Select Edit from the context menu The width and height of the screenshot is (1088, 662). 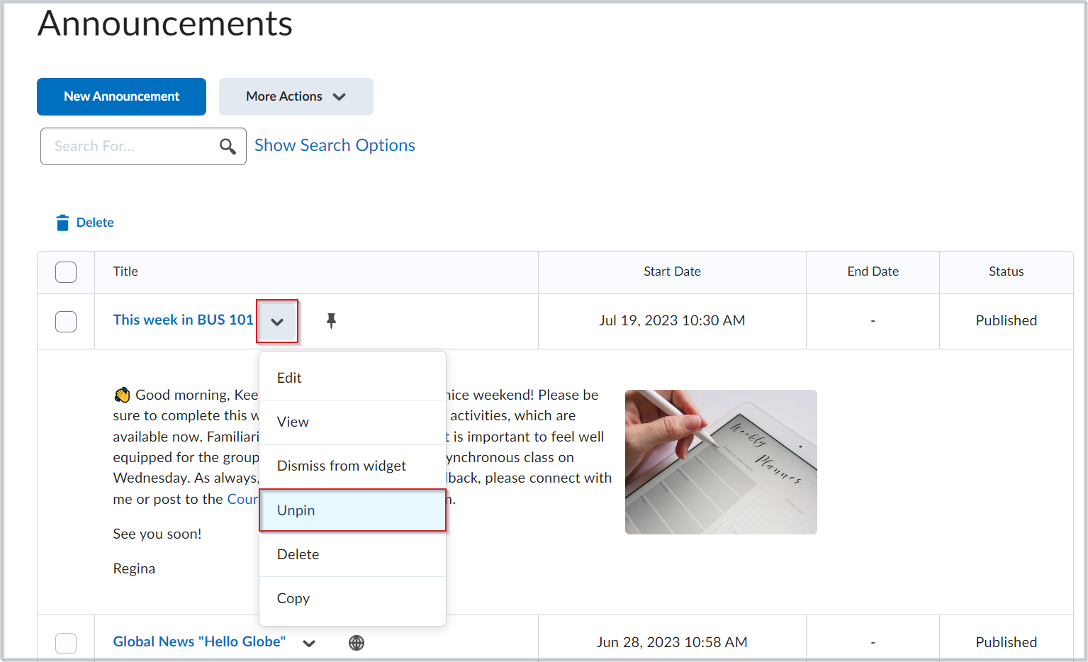click(x=289, y=377)
